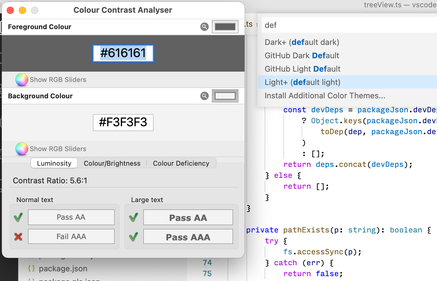Click the normal text Fail AAA result
This screenshot has height=281, width=437.
coord(71,236)
